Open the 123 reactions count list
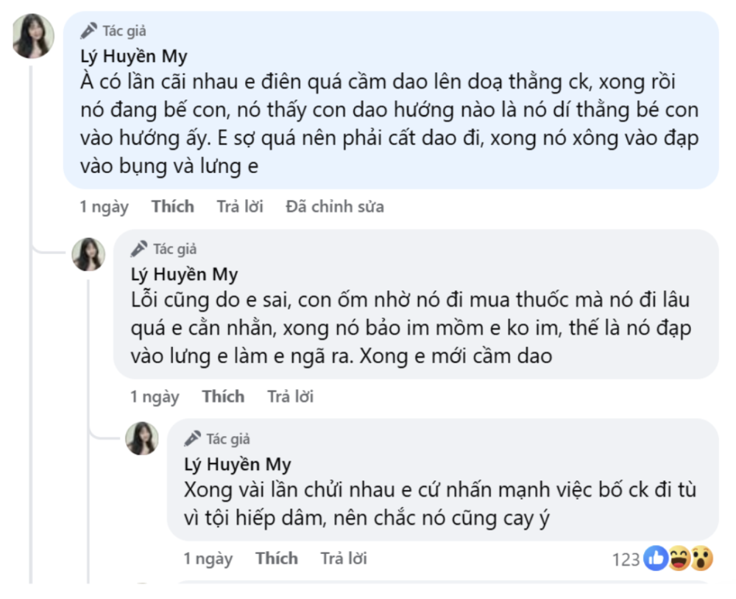The image size is (736, 599). [x=626, y=560]
